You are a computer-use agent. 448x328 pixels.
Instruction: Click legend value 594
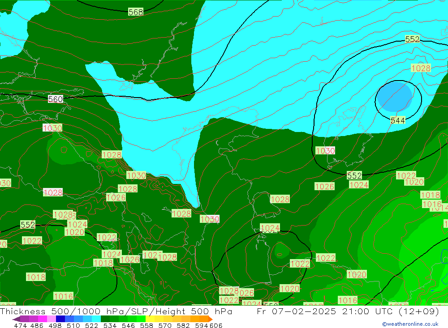(x=202, y=325)
